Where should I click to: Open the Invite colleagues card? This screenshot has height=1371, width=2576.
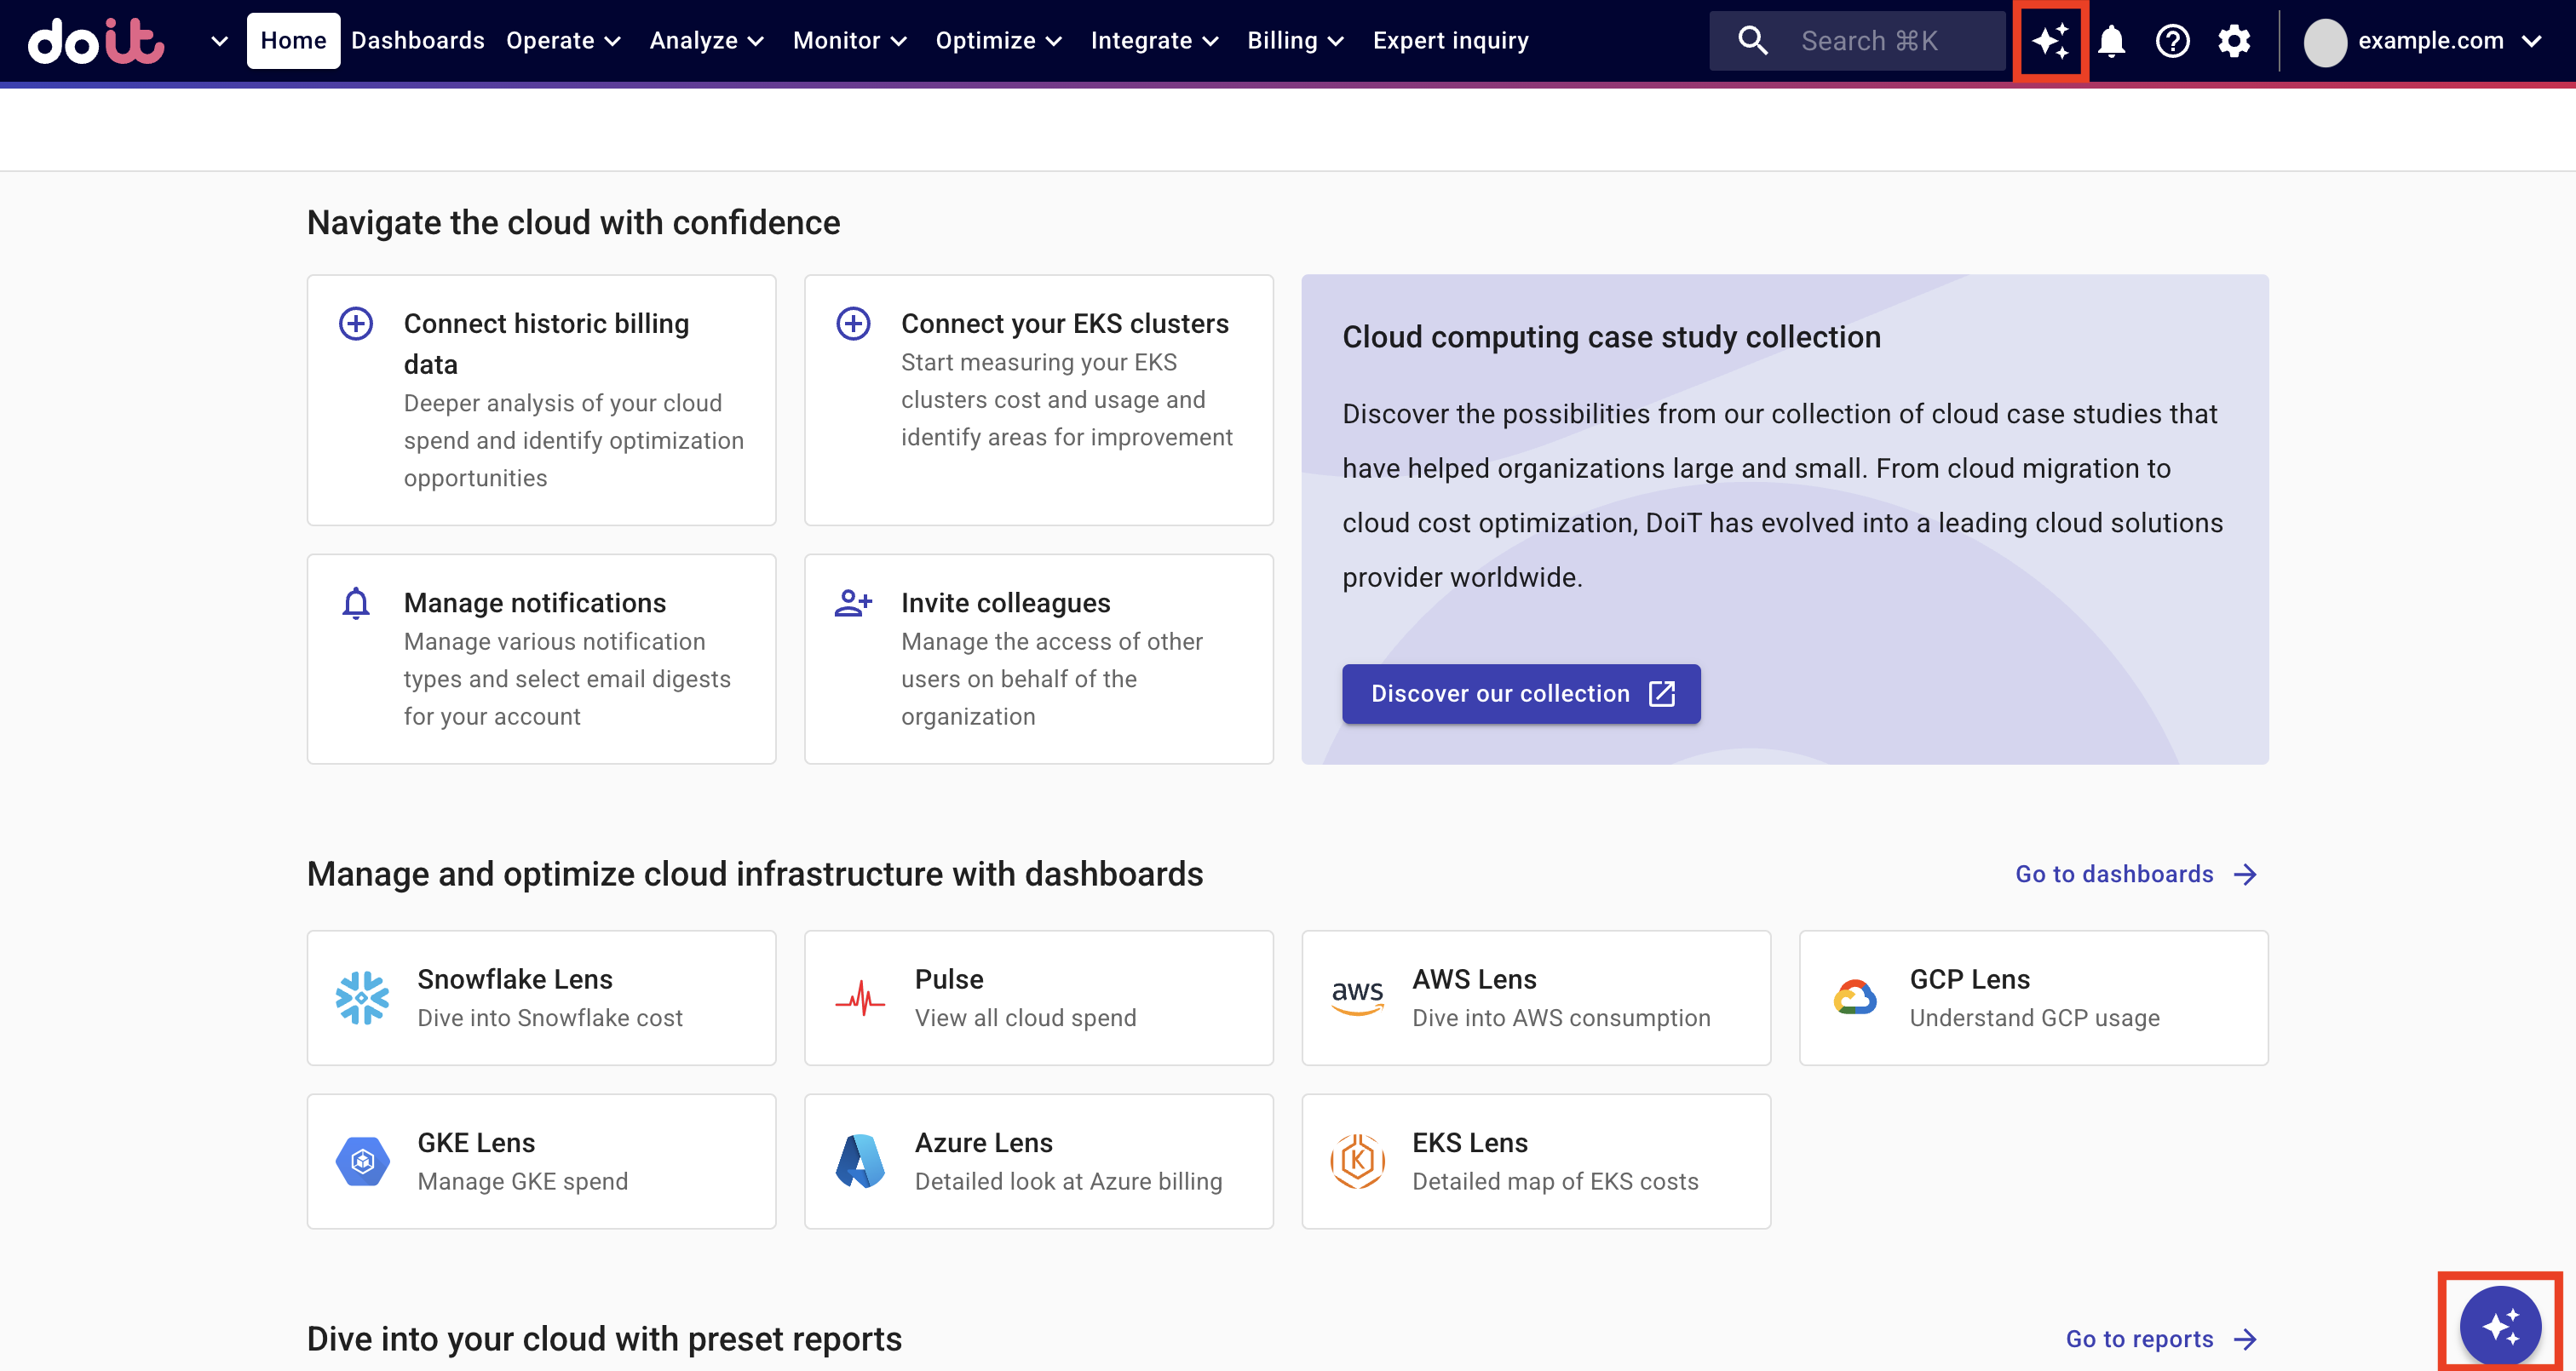[x=1038, y=659]
